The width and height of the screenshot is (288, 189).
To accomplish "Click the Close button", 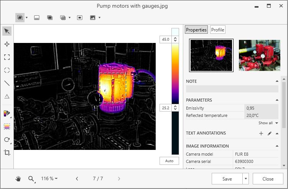I will pos(268,179).
